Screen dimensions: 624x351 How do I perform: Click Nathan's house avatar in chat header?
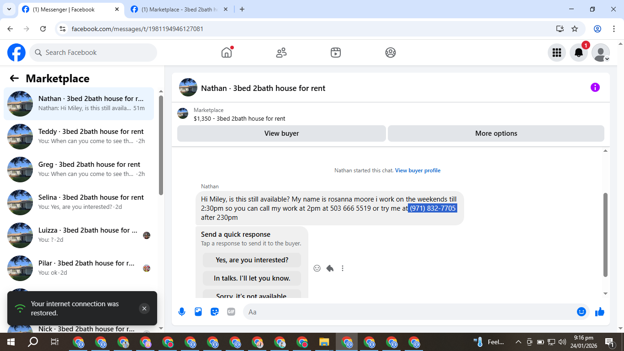188,87
